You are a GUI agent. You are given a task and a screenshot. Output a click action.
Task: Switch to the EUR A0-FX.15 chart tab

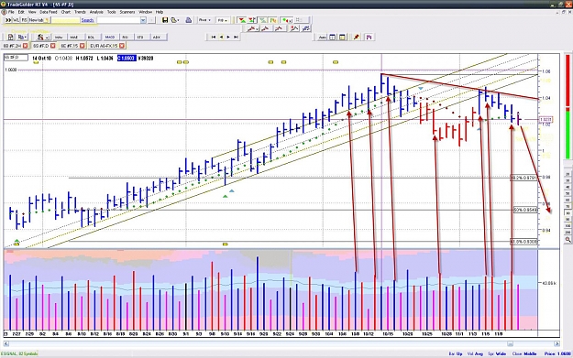(x=104, y=46)
